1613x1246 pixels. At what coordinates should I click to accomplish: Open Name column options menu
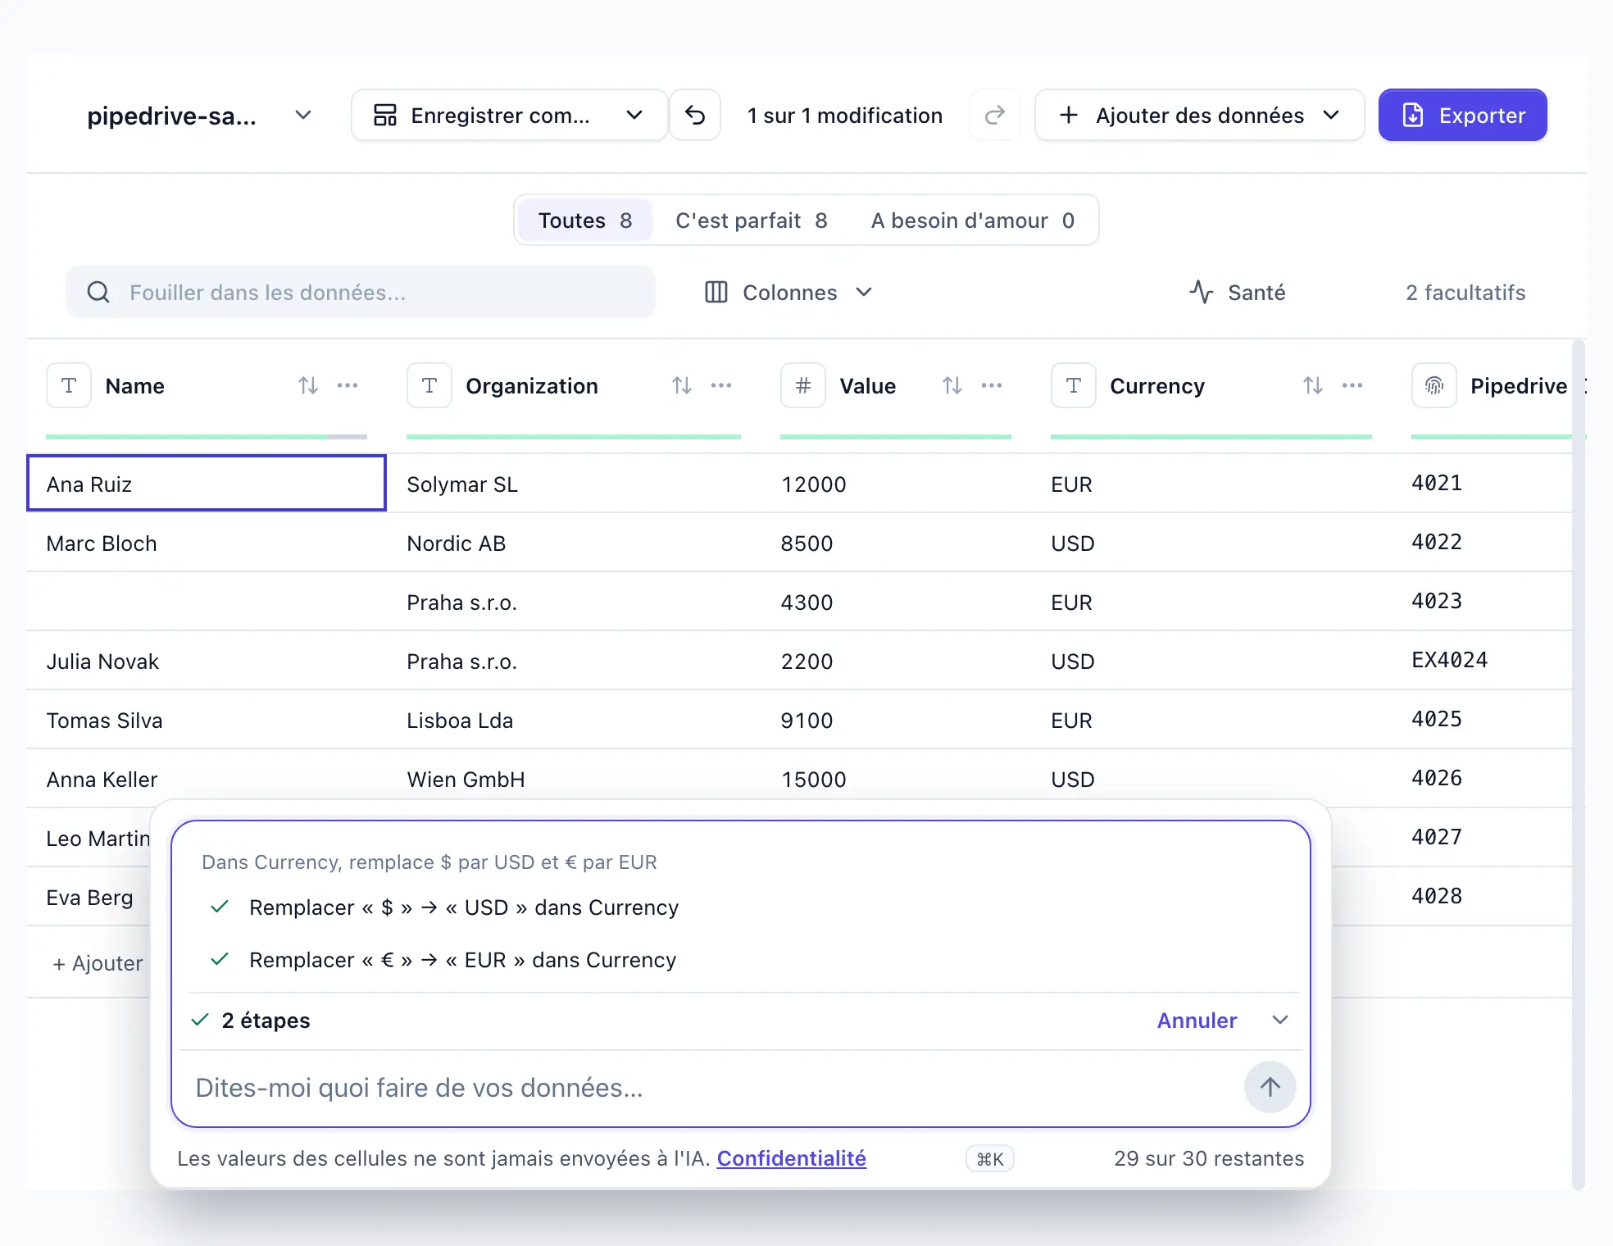348,385
